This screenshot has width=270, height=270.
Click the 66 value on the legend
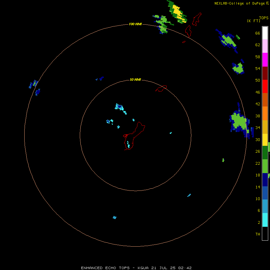tap(258, 33)
